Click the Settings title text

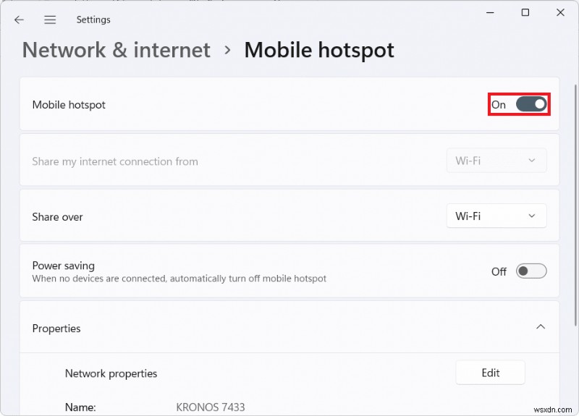(x=95, y=20)
